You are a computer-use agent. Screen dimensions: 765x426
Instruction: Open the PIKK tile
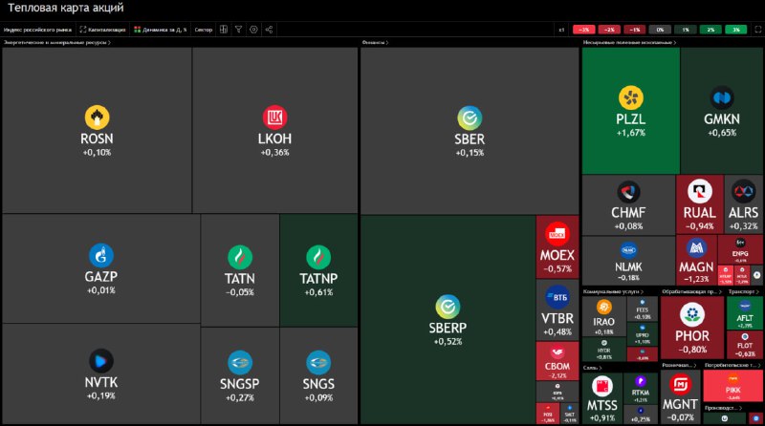coord(732,386)
